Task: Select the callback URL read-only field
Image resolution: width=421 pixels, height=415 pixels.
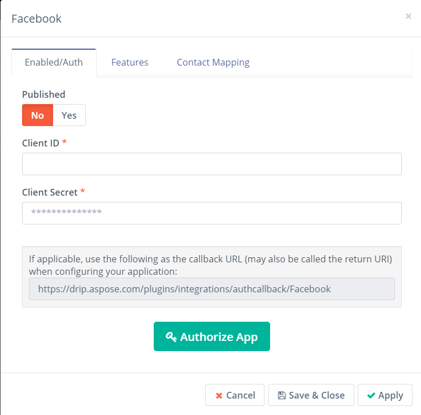Action: tap(212, 289)
